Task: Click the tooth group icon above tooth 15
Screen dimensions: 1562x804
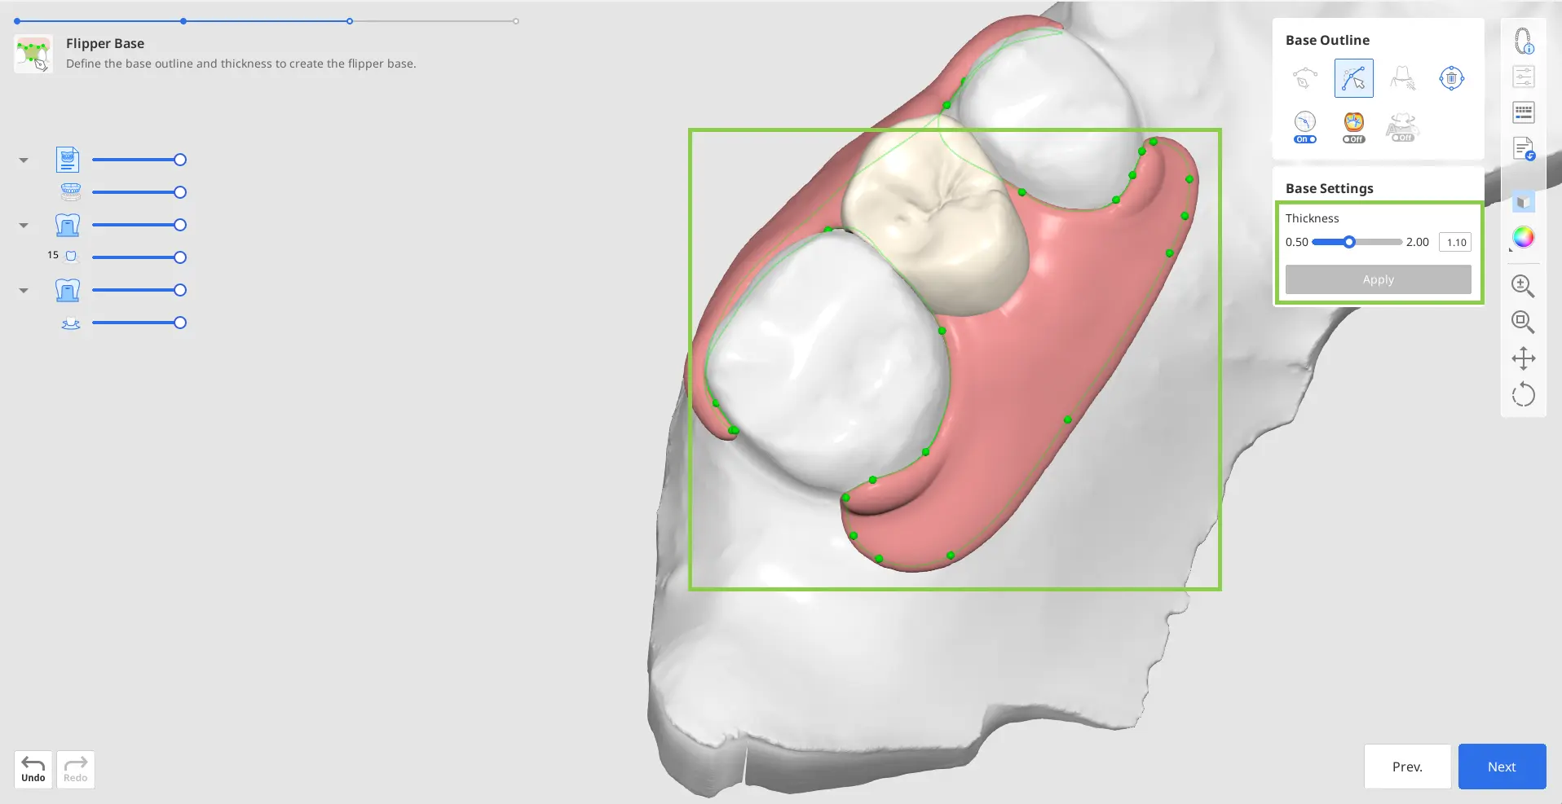Action: pyautogui.click(x=68, y=225)
